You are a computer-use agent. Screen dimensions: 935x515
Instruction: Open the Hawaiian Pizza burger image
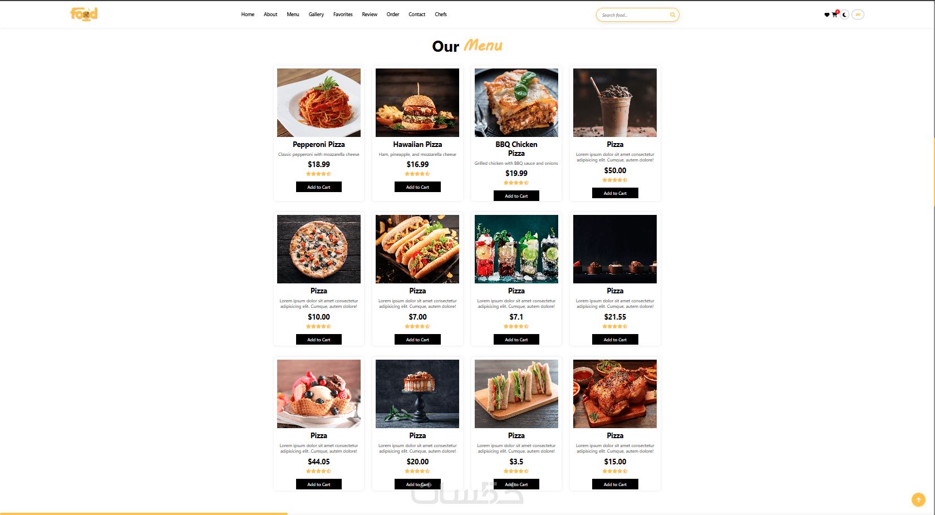coord(417,102)
